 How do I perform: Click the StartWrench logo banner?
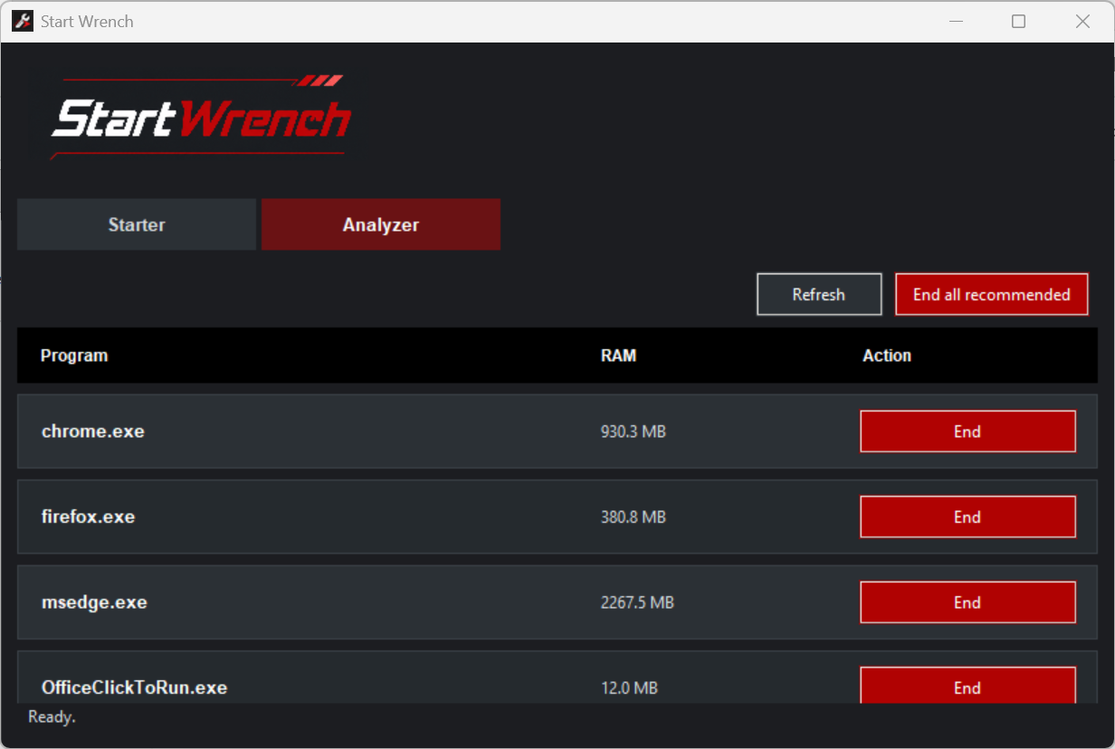coord(200,118)
